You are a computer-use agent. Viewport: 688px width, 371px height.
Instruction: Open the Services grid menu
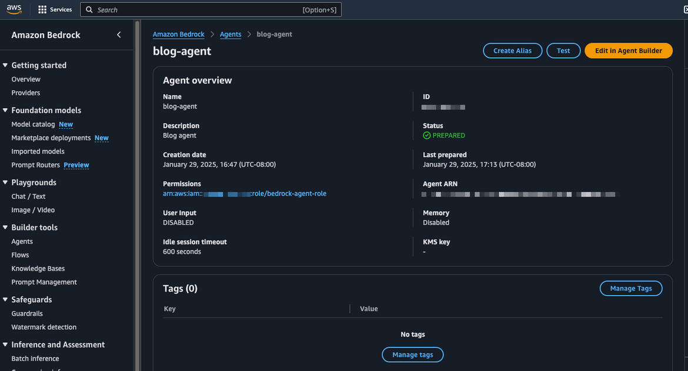42,9
